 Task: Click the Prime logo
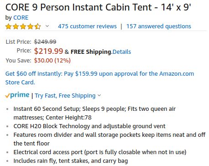point(17,95)
